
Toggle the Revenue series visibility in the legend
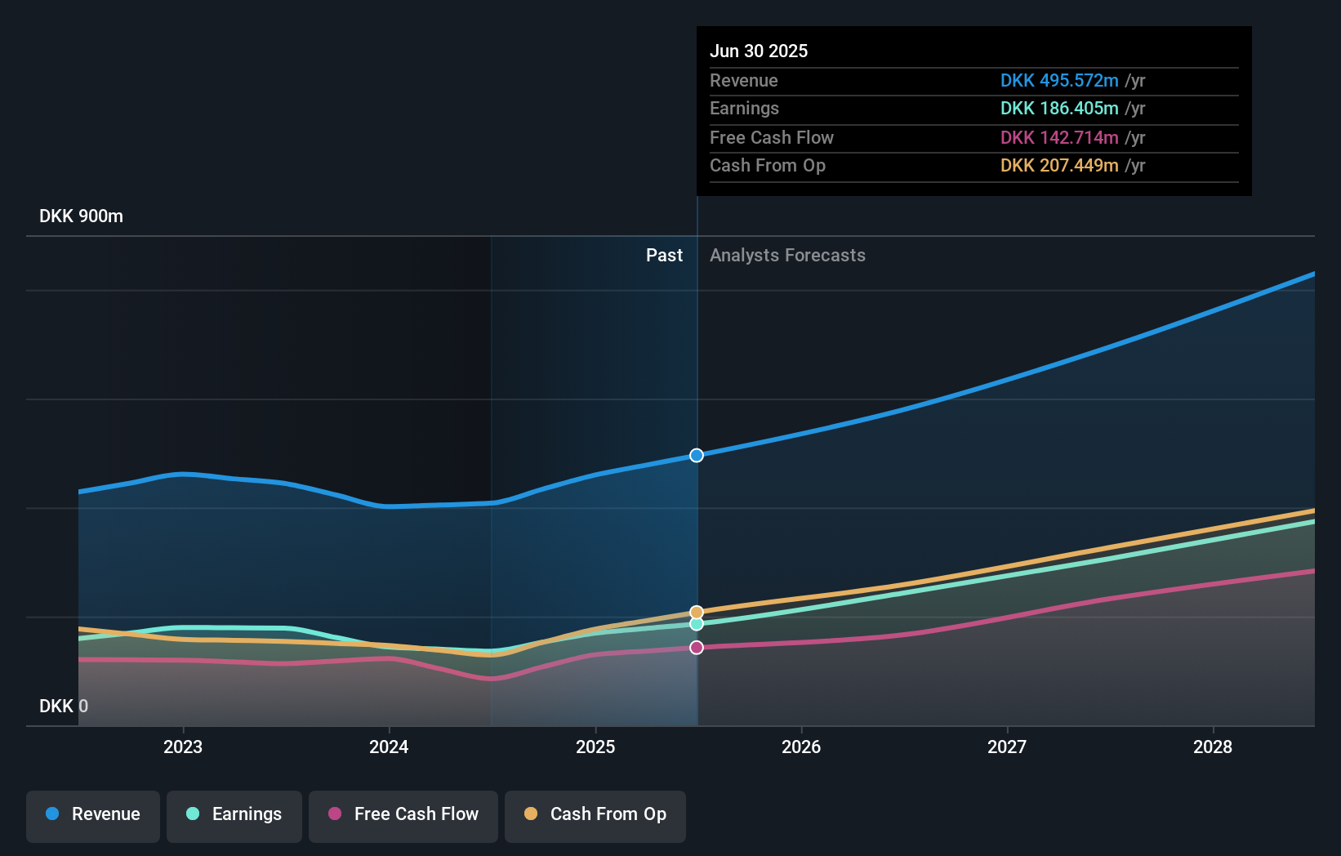tap(92, 814)
